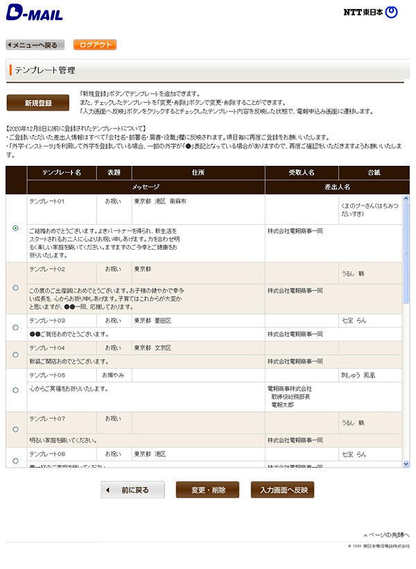Image resolution: width=416 pixels, height=569 pixels.
Task: Click the くまのプーさん card cell
Action: pos(370,210)
